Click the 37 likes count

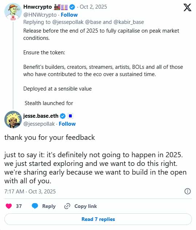tap(19, 206)
